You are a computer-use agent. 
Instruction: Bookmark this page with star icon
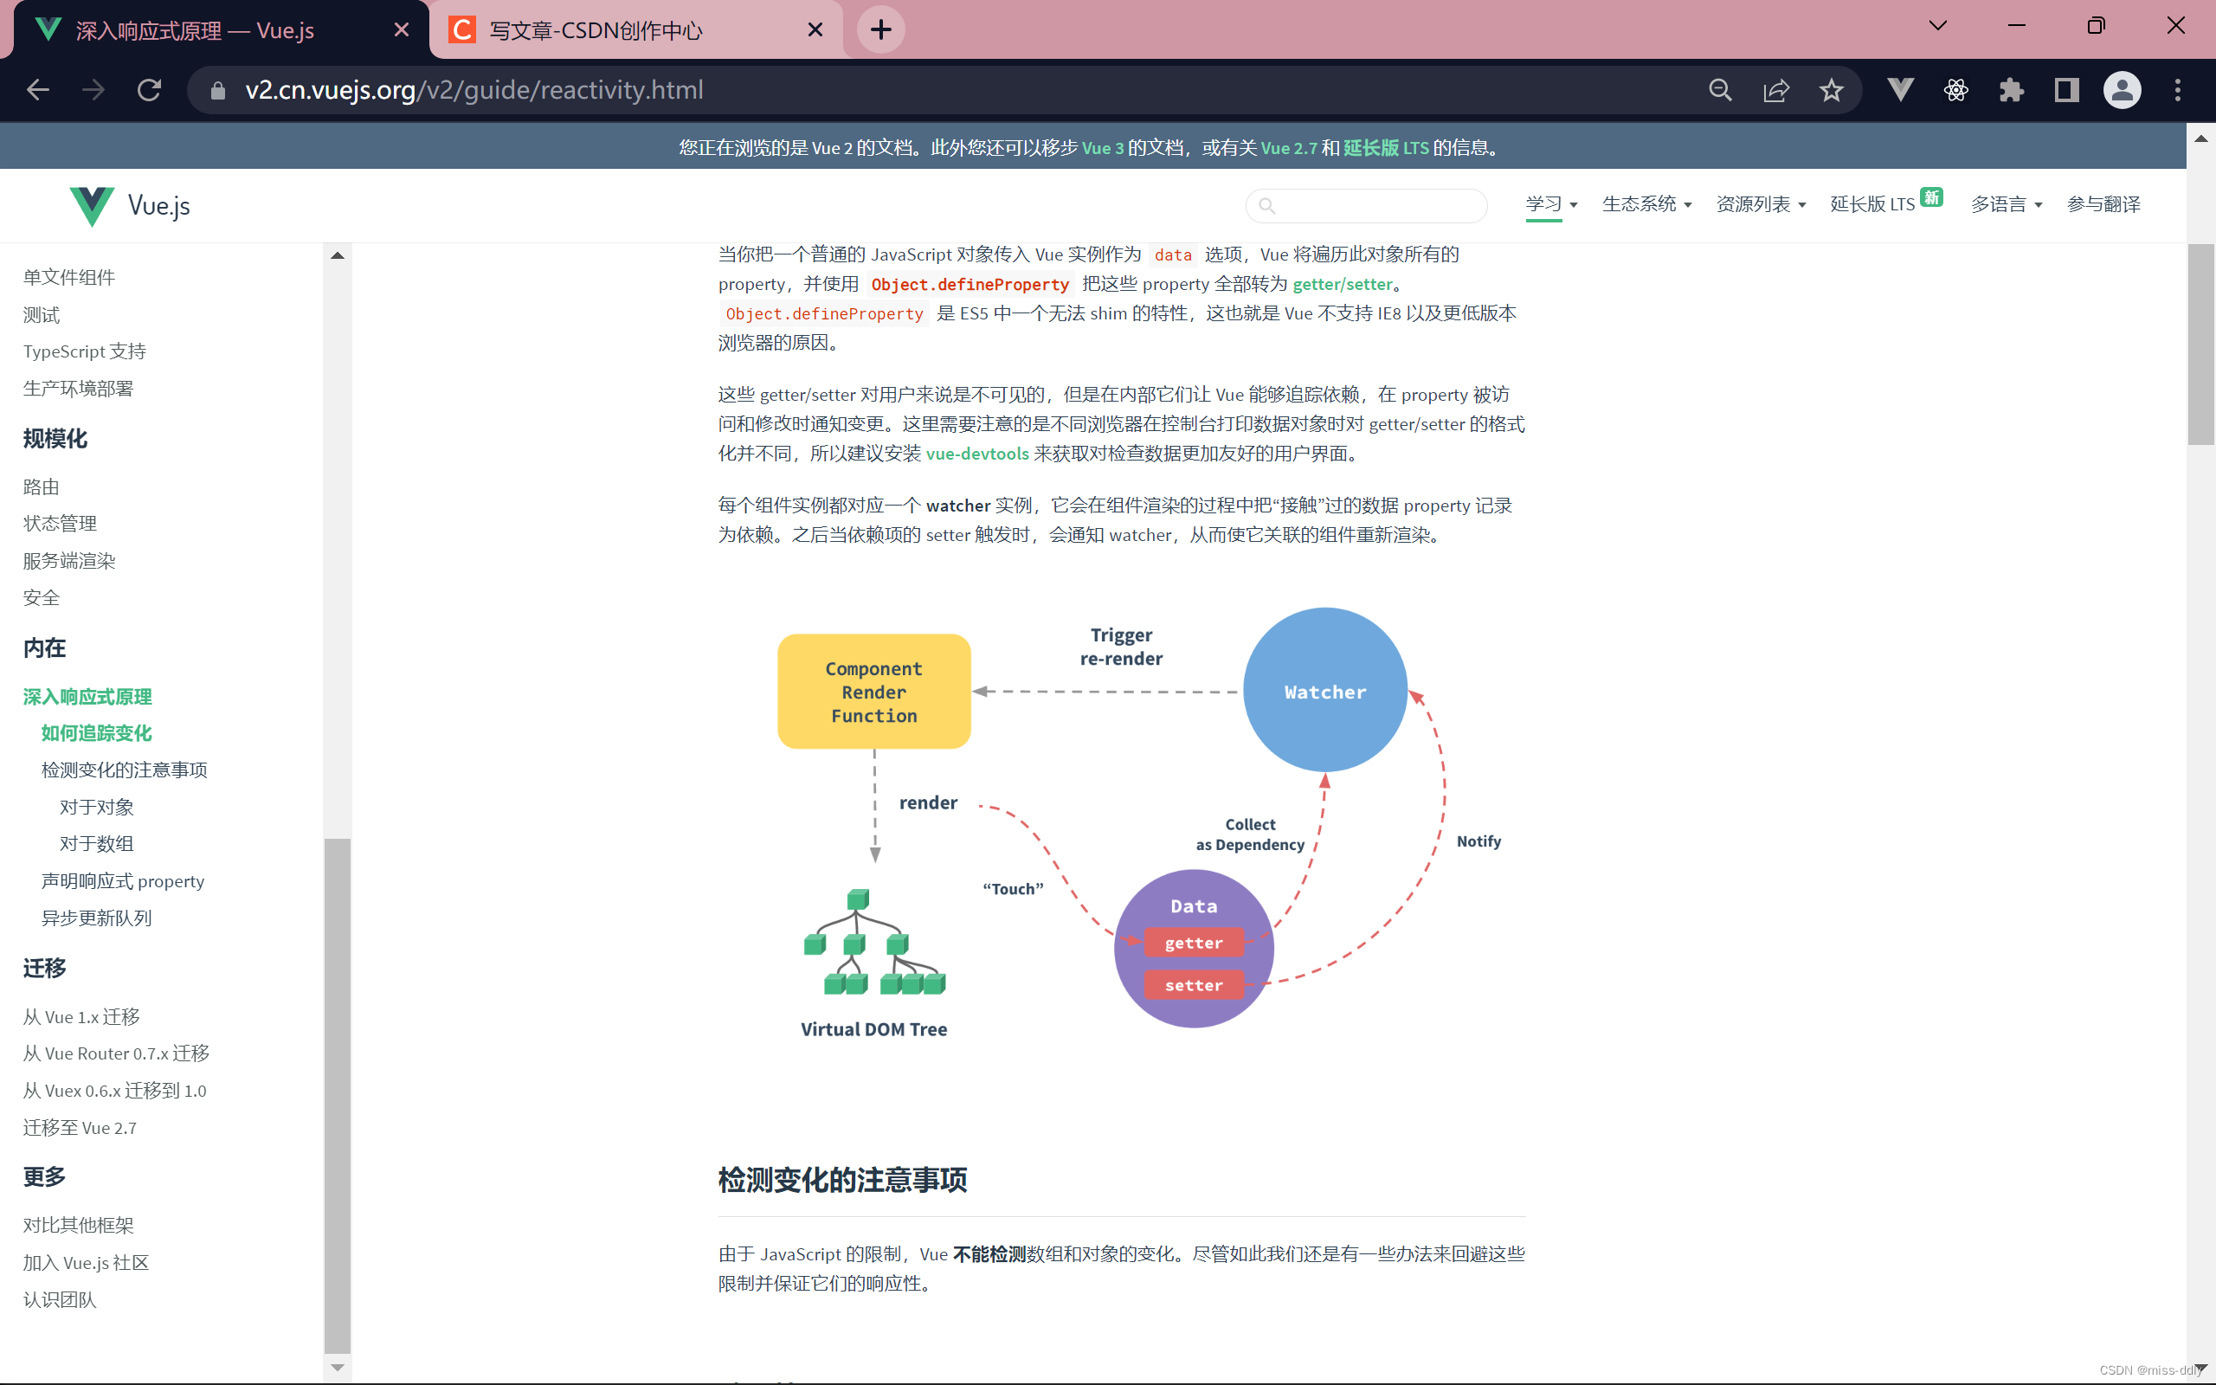[1831, 90]
